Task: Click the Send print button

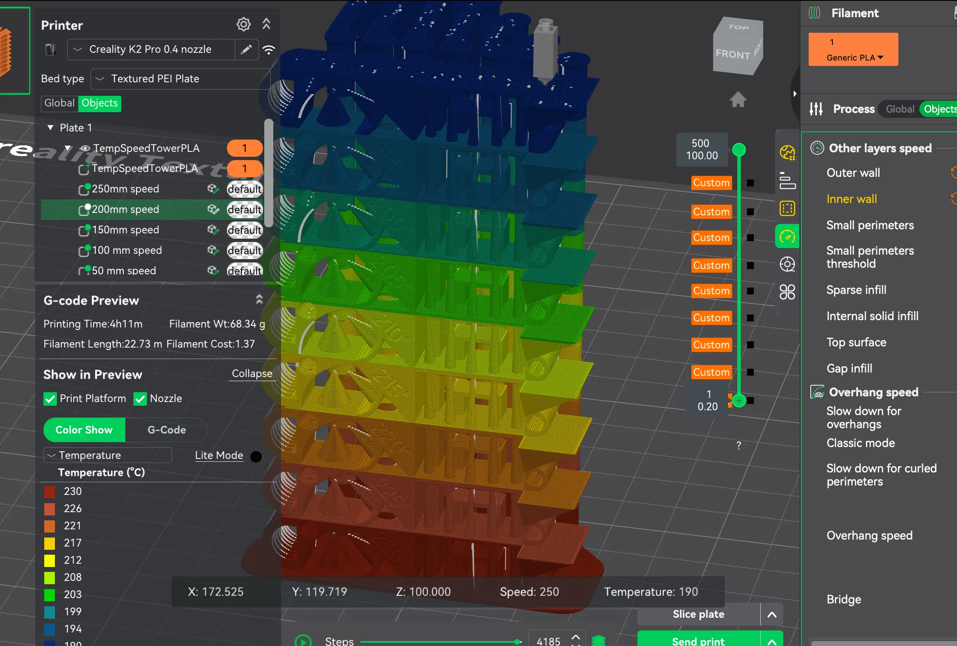Action: (x=698, y=640)
